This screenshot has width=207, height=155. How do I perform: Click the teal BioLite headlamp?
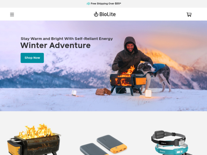[x=171, y=149]
